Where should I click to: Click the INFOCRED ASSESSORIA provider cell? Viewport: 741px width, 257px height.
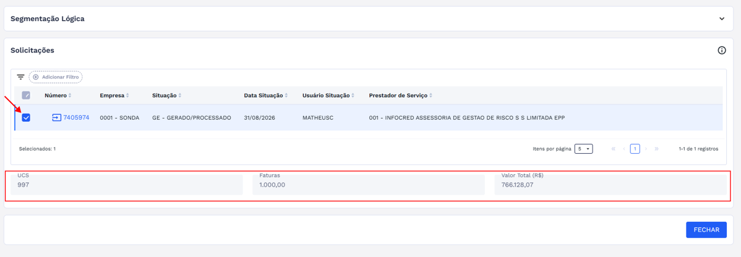click(467, 117)
